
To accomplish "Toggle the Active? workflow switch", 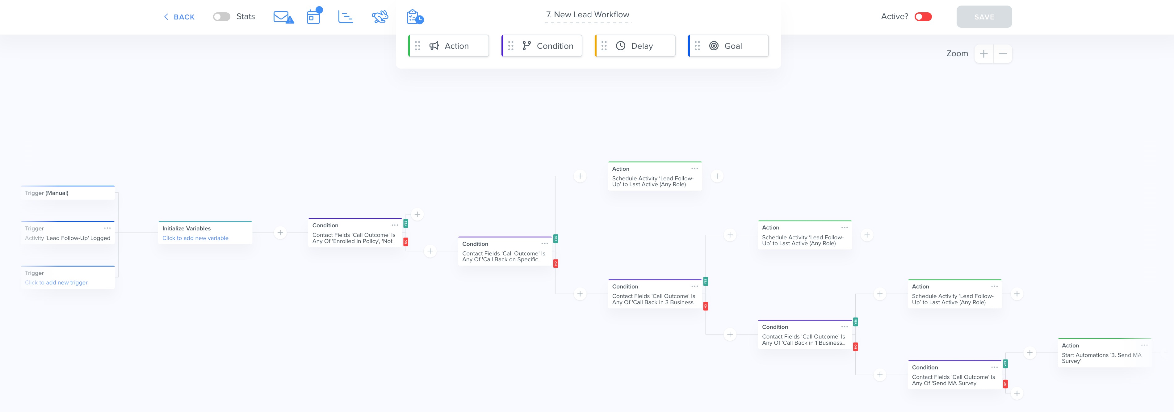I will pos(923,17).
